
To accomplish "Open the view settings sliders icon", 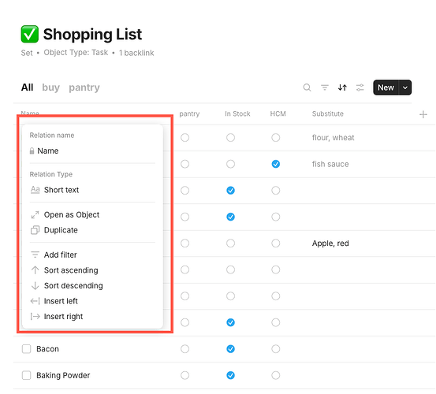I will tap(360, 87).
